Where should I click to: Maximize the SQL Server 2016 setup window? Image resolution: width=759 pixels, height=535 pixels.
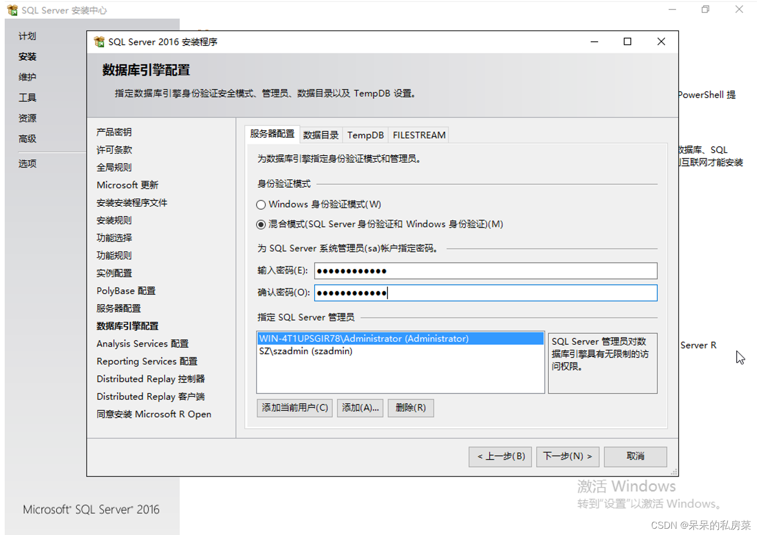tap(628, 42)
